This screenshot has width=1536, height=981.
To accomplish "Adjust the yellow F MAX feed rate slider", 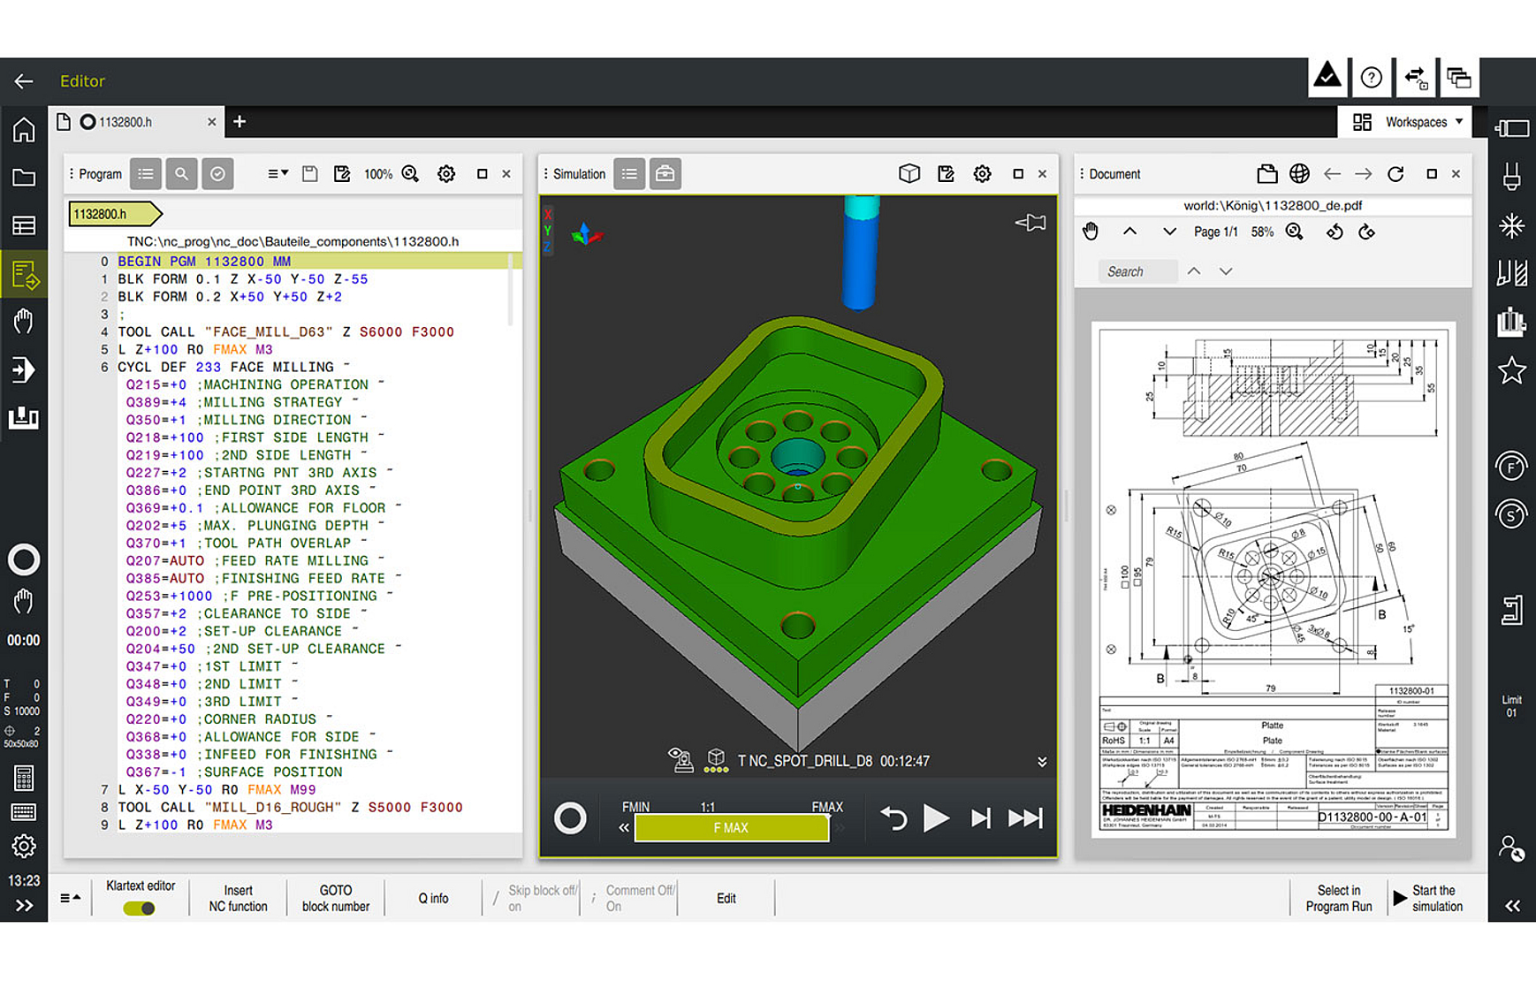I will coord(732,828).
